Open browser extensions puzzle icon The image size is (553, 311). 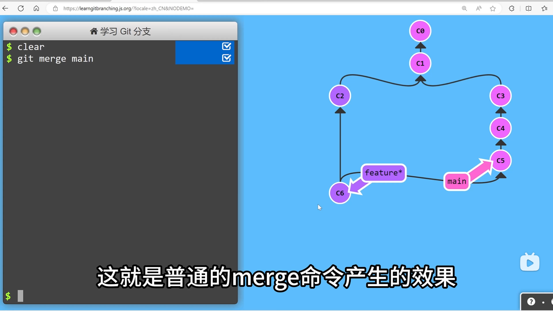[512, 8]
